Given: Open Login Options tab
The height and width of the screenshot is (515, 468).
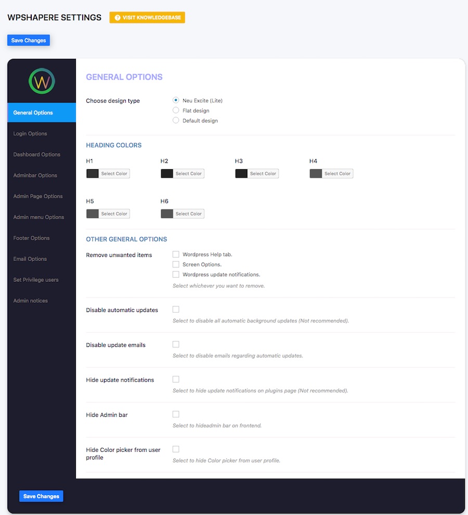Looking at the screenshot, I should (42, 133).
